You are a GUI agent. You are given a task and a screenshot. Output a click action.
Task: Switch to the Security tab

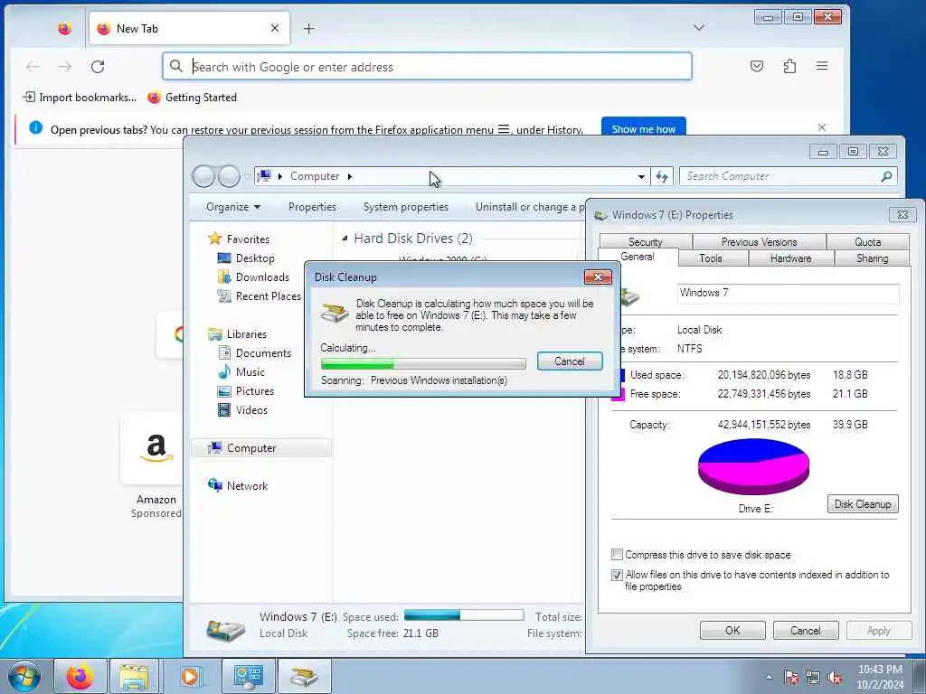point(645,241)
